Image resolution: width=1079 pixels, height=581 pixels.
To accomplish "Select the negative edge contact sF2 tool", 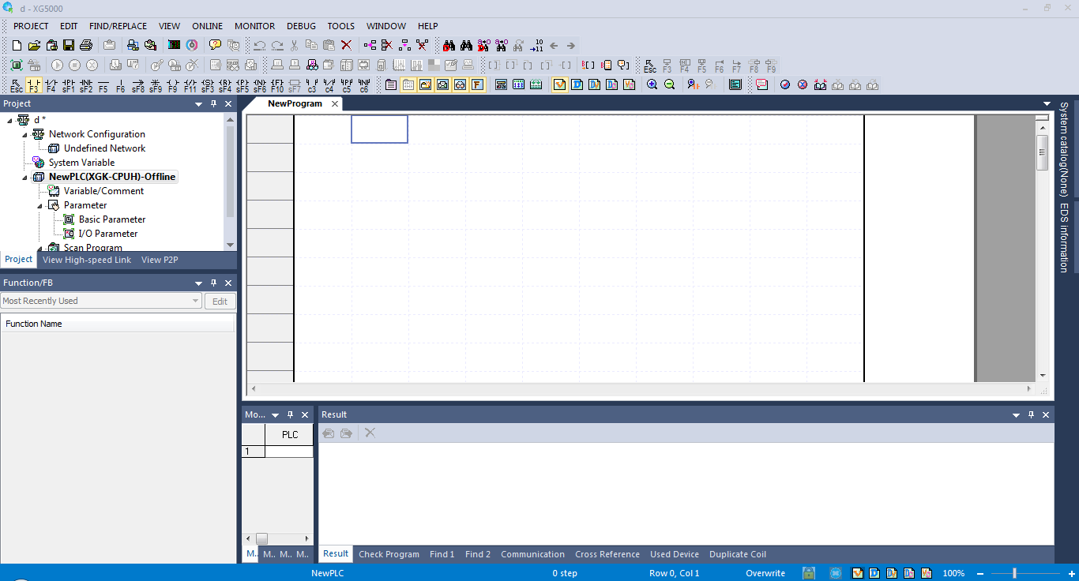I will coord(86,85).
